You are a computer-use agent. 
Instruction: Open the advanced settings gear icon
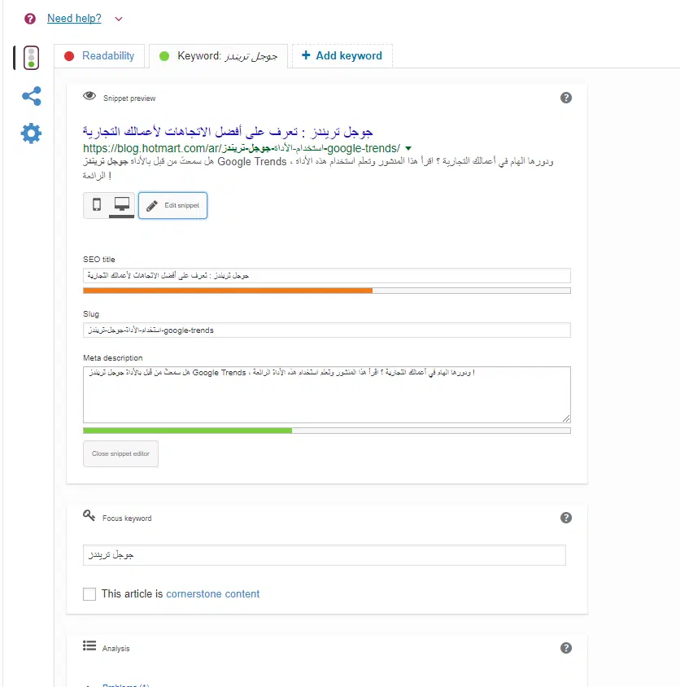(31, 133)
